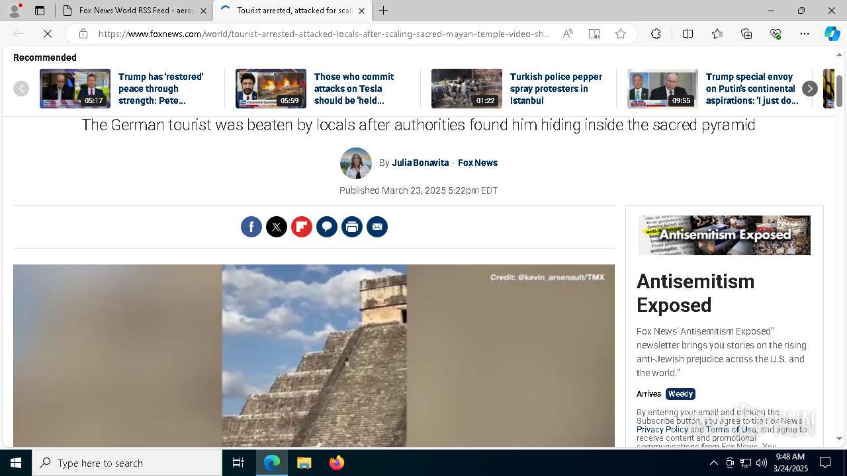
Task: Open Copilot sidebar icon
Action: (832, 34)
